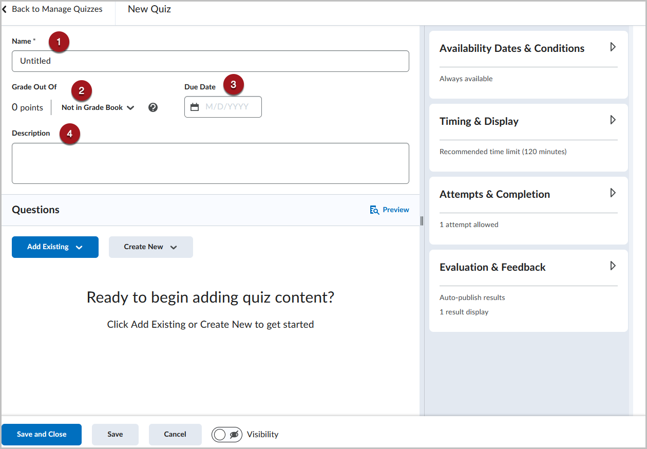This screenshot has height=449, width=647.
Task: Click the 0 points value
Action: coord(27,108)
